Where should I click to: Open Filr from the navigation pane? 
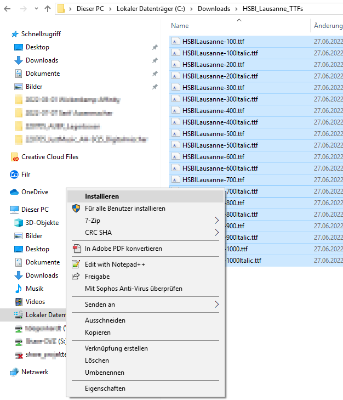pyautogui.click(x=25, y=174)
